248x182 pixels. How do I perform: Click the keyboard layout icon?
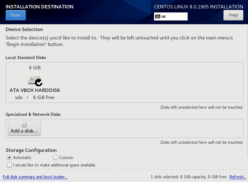coord(158,16)
